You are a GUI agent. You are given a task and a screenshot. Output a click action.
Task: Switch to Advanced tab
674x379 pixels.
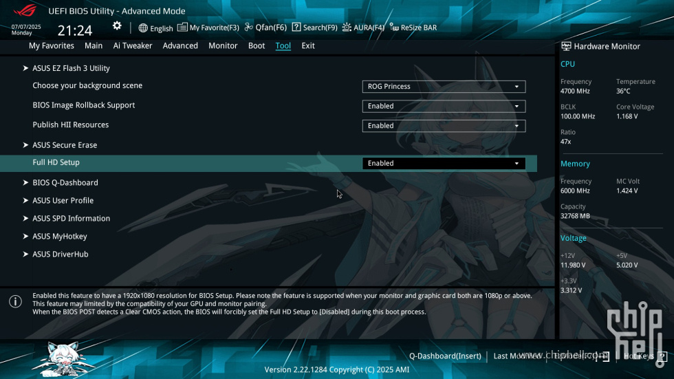(180, 45)
